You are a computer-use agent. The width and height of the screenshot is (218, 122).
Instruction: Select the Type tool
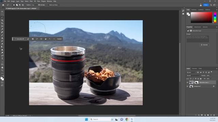pos(2,59)
